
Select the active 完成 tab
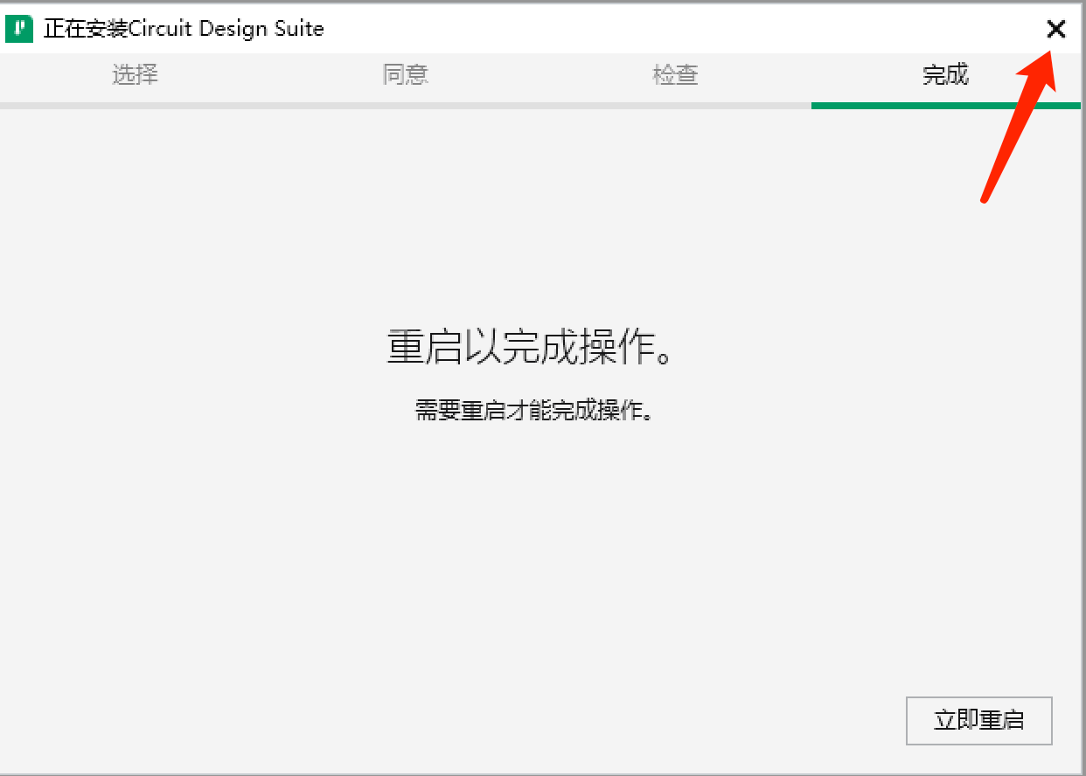945,75
